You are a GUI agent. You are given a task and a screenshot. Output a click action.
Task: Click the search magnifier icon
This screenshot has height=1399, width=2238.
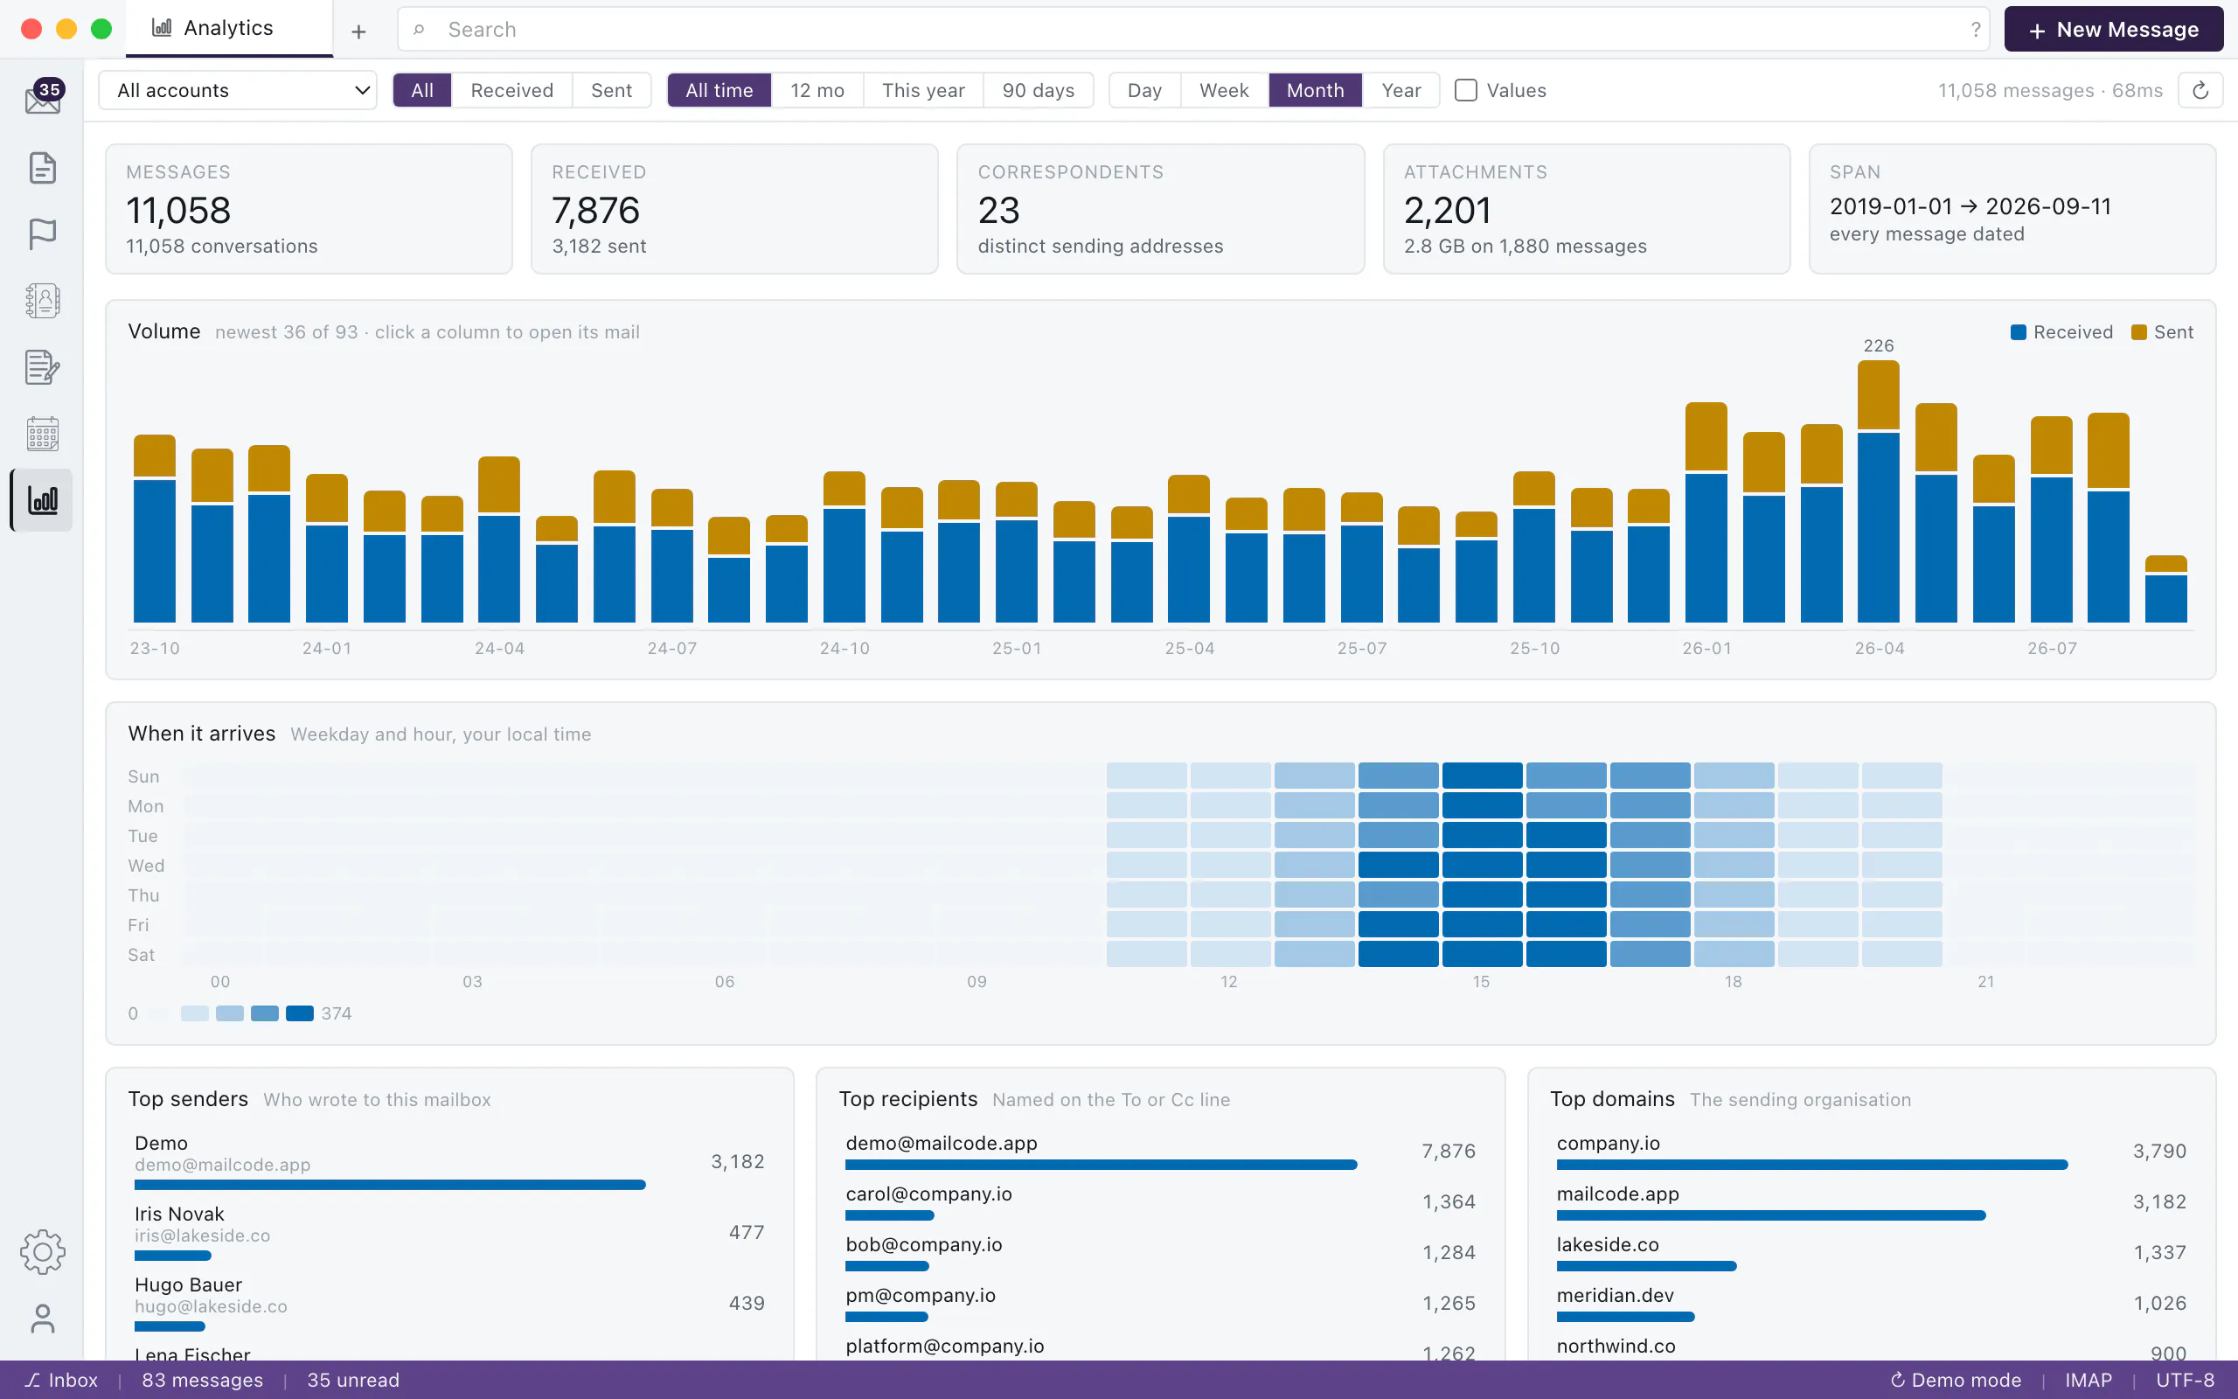pos(419,30)
